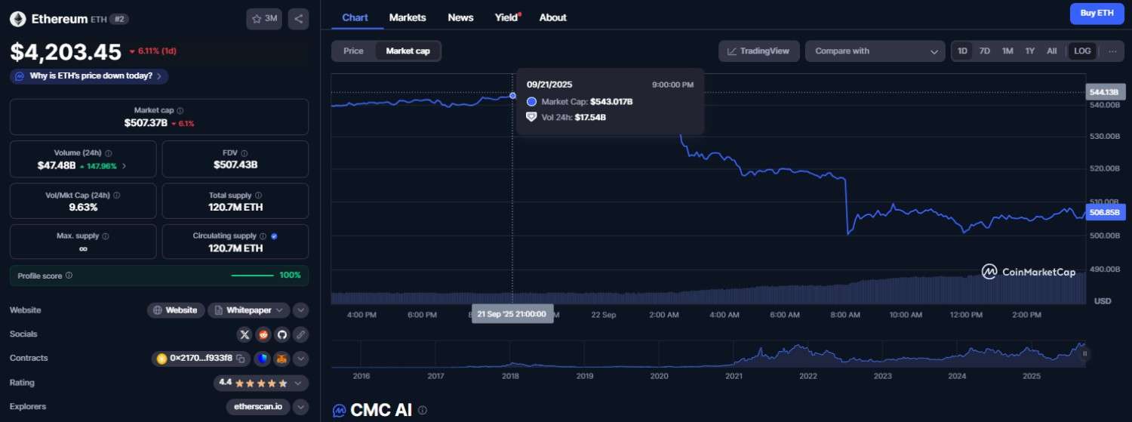Open the Volume (24h) details arrow

point(124,165)
